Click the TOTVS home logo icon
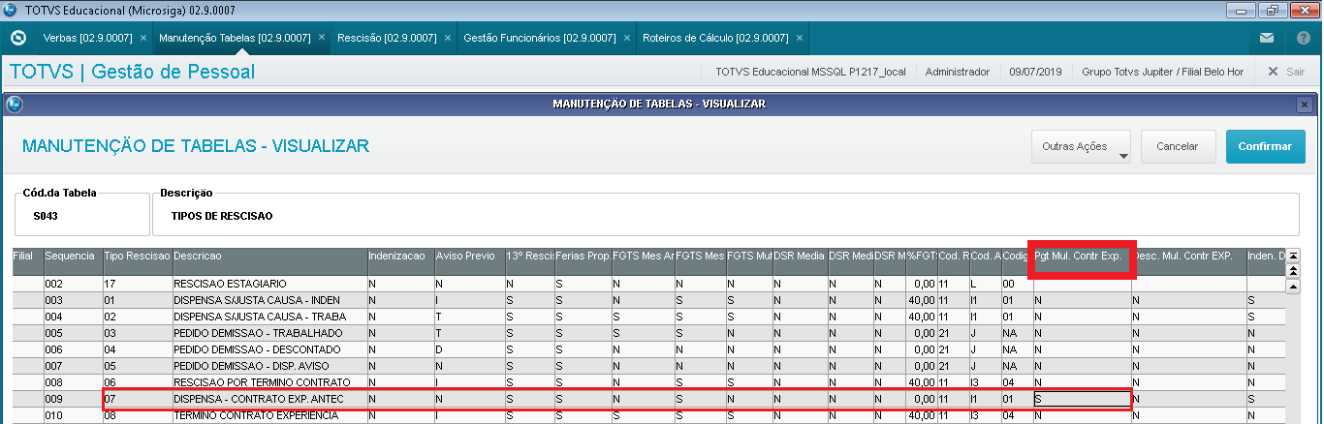This screenshot has width=1324, height=424. [16, 38]
